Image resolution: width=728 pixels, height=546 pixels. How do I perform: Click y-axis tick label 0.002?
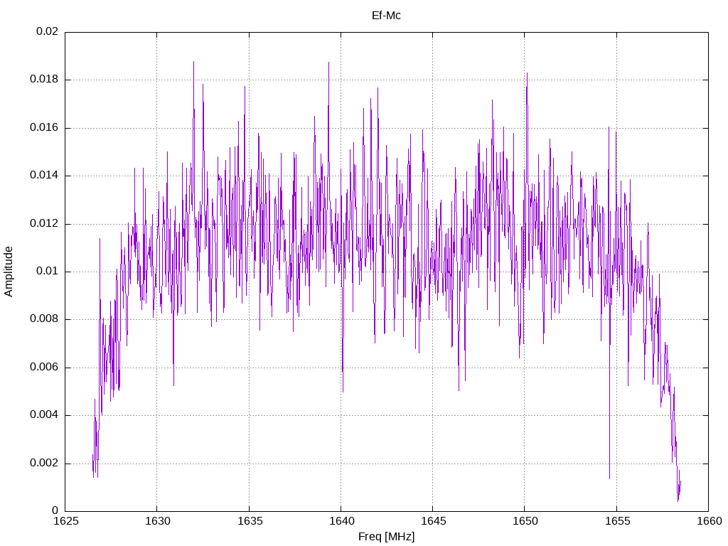(x=44, y=464)
